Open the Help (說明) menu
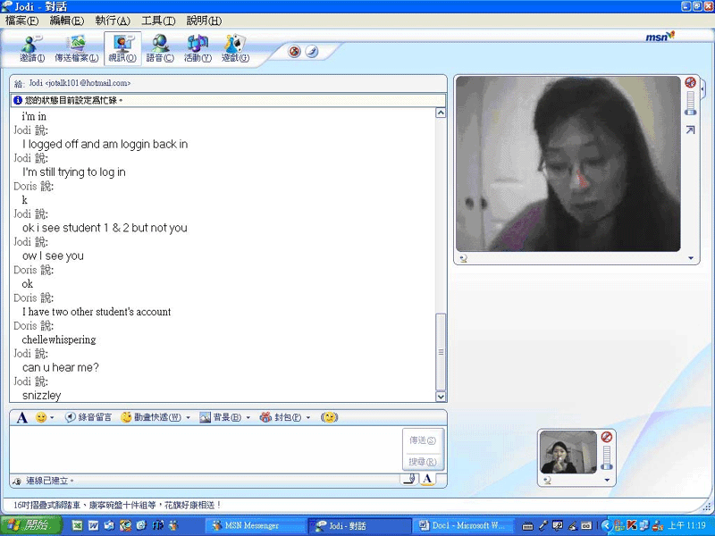Viewport: 715px width, 536px height. [x=204, y=21]
